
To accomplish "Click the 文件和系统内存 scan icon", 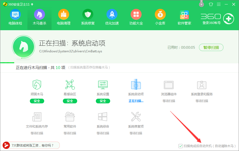I will point(37,117).
